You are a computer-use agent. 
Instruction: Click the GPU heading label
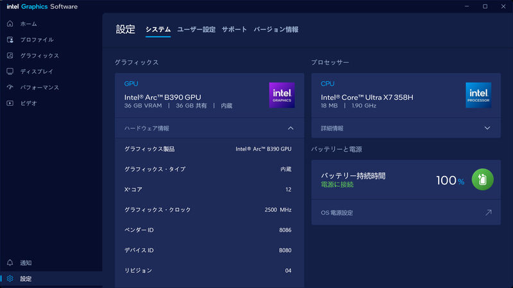pyautogui.click(x=131, y=84)
